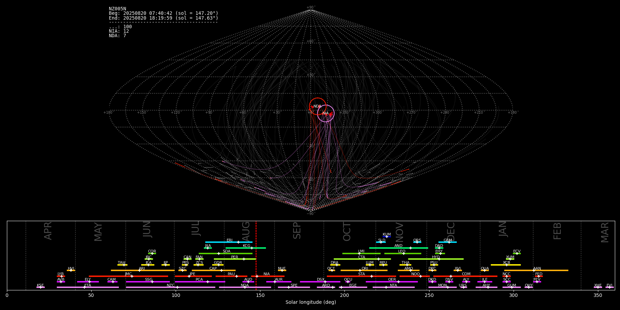The width and height of the screenshot is (620, 310).
Task: Click the red dashed solar longitude marker line
Action: pos(256,255)
